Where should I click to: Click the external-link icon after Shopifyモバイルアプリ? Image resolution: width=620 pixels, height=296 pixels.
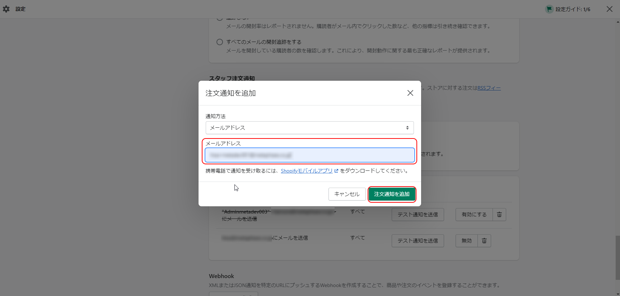(x=336, y=171)
